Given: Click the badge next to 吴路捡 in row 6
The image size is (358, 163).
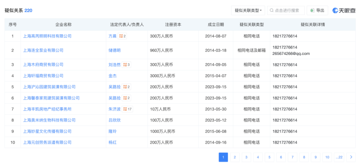Looking at the screenshot, I should [127, 98].
